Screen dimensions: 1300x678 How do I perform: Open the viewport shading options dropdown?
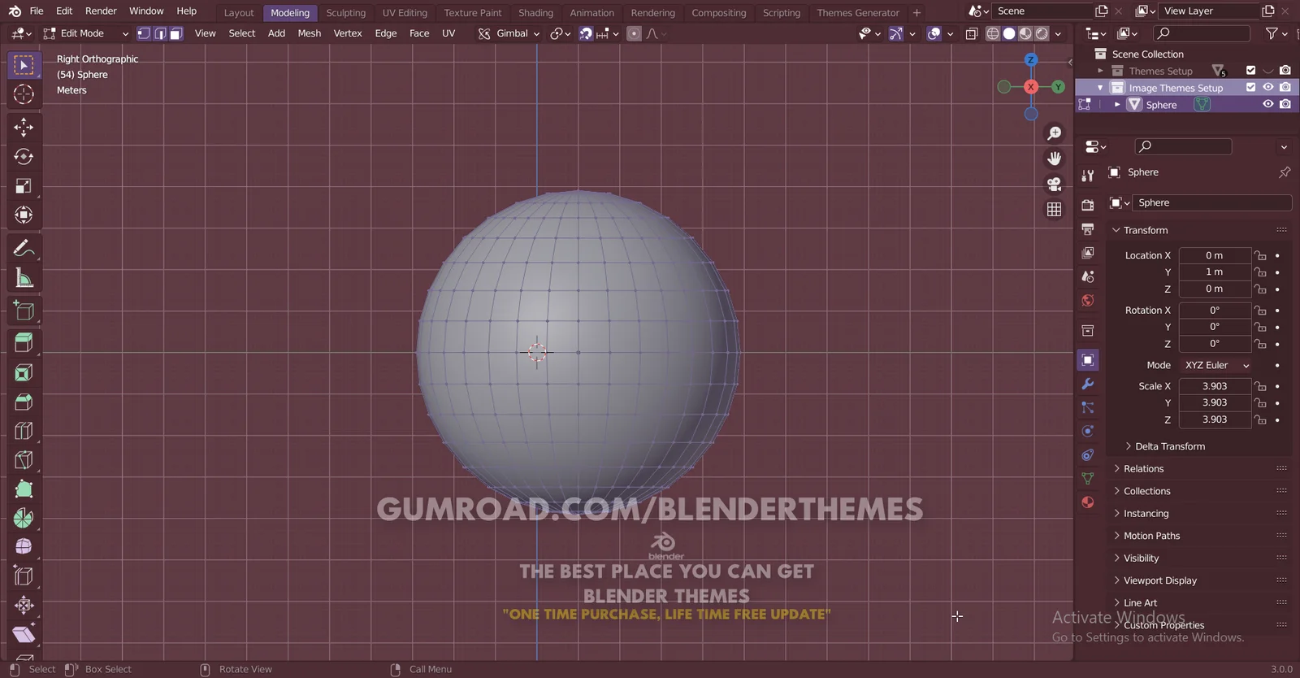pyautogui.click(x=1058, y=33)
